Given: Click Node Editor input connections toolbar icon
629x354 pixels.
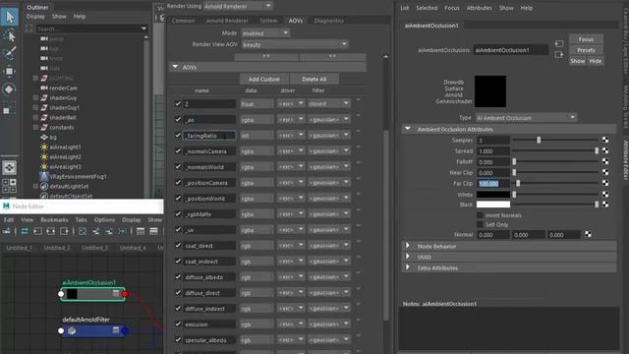Looking at the screenshot, I should [37, 231].
